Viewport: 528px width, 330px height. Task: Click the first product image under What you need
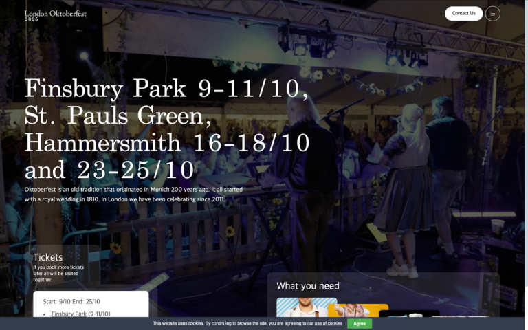306,307
